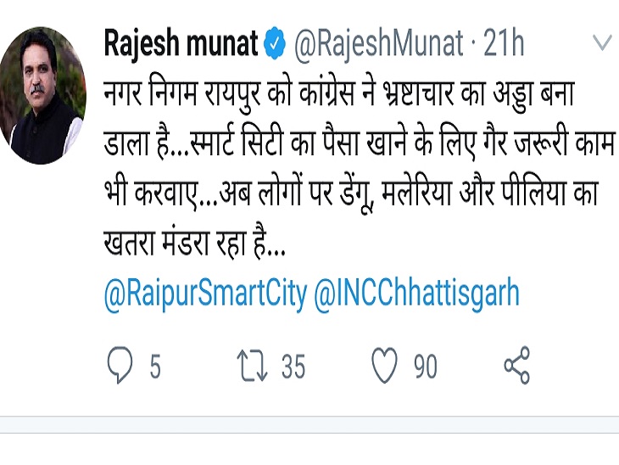
Task: Click the likes count 90
Action: click(426, 367)
